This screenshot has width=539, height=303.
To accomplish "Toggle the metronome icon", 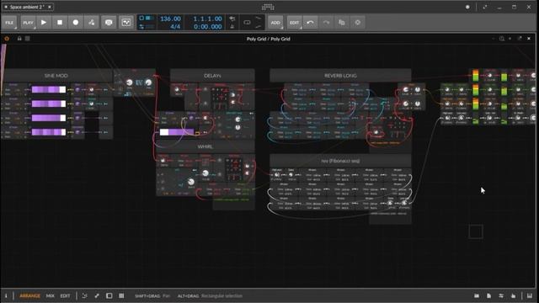I will 232,26.
